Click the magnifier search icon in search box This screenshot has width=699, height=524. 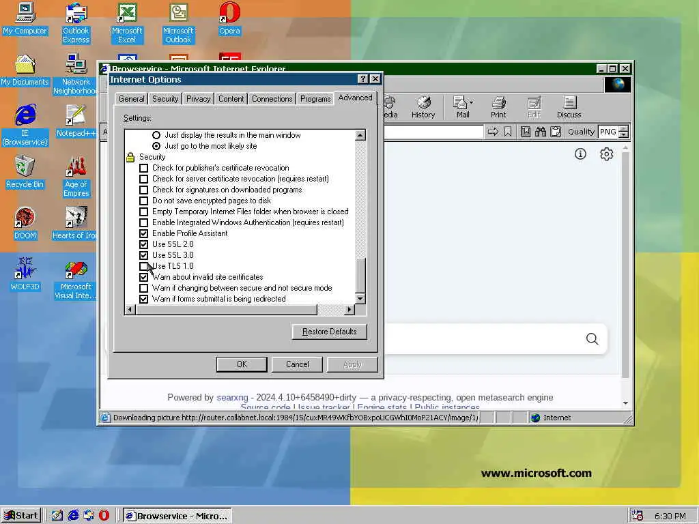[x=592, y=339]
